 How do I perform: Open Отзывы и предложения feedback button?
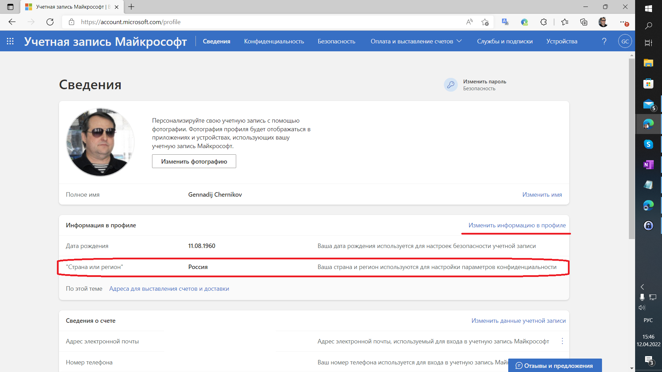click(x=555, y=365)
